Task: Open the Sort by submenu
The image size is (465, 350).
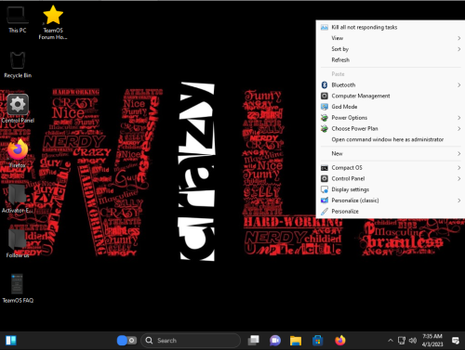Action: pyautogui.click(x=391, y=49)
